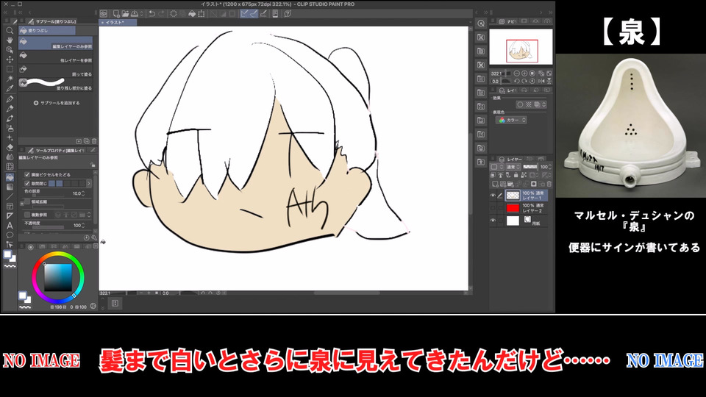Select the 他レイヤーを参照 subtool
Screen dimensions: 706x397
tap(56, 57)
